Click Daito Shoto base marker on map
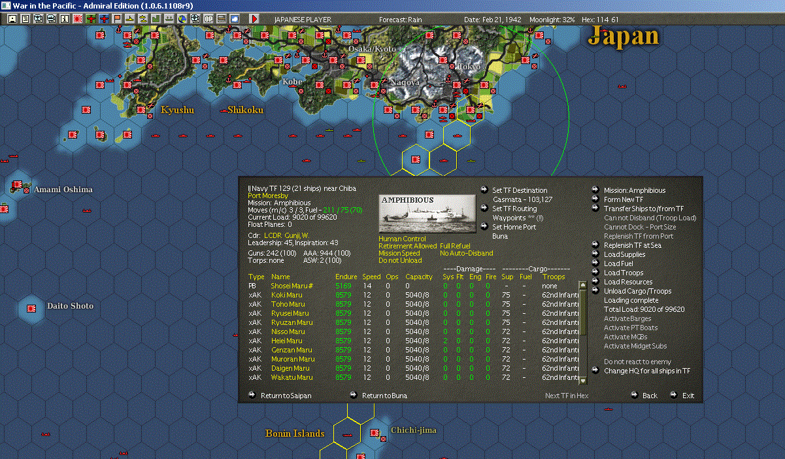Image resolution: width=785 pixels, height=459 pixels. [x=31, y=307]
